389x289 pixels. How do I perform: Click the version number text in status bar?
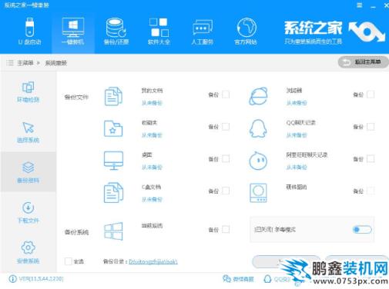(x=41, y=279)
